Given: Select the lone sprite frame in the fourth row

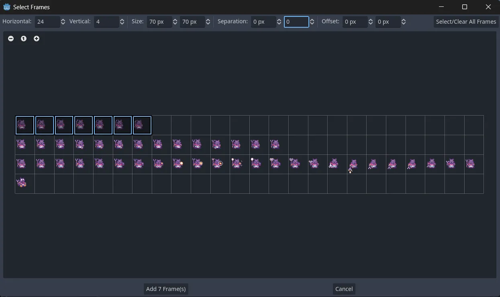Looking at the screenshot, I should (25, 184).
